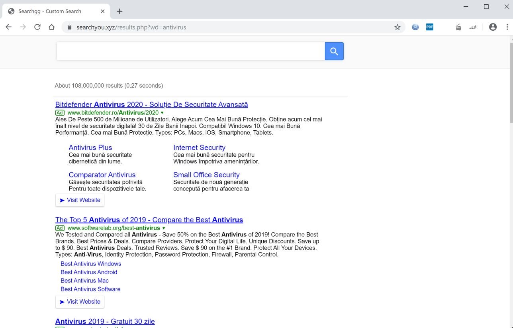
Task: Click the address bar URL
Action: pyautogui.click(x=131, y=27)
